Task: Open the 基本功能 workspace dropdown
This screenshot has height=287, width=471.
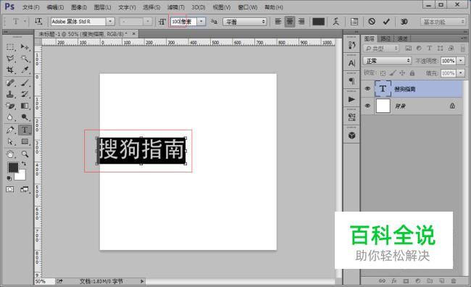Action: point(443,22)
